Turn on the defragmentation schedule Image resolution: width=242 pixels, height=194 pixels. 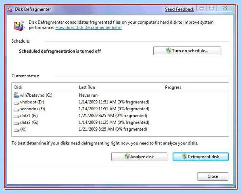click(x=187, y=51)
